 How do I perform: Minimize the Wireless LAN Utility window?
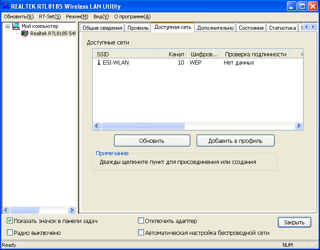click(x=292, y=6)
